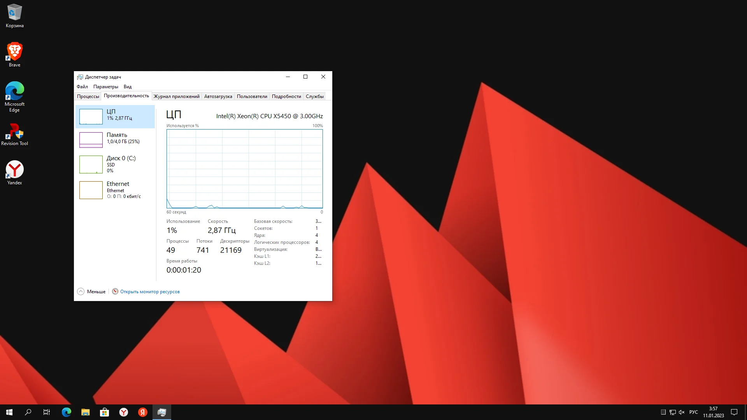The height and width of the screenshot is (420, 747).
Task: Open the Параметры menu
Action: [x=105, y=87]
